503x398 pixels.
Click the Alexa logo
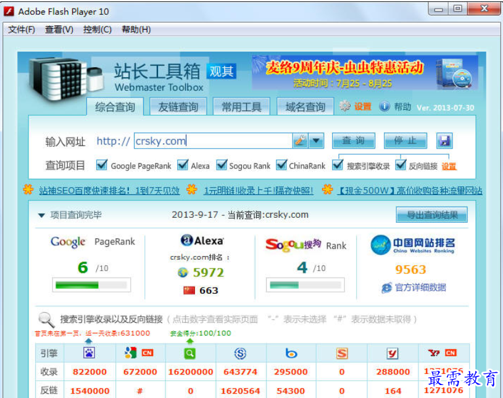click(202, 240)
